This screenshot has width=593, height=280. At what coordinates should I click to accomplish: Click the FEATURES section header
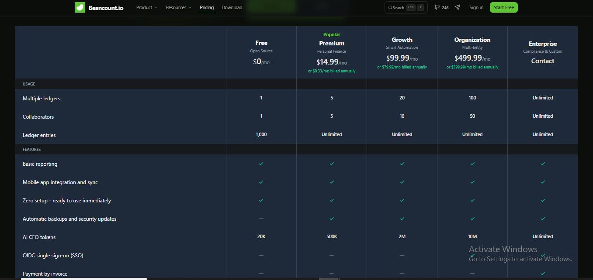[32, 149]
